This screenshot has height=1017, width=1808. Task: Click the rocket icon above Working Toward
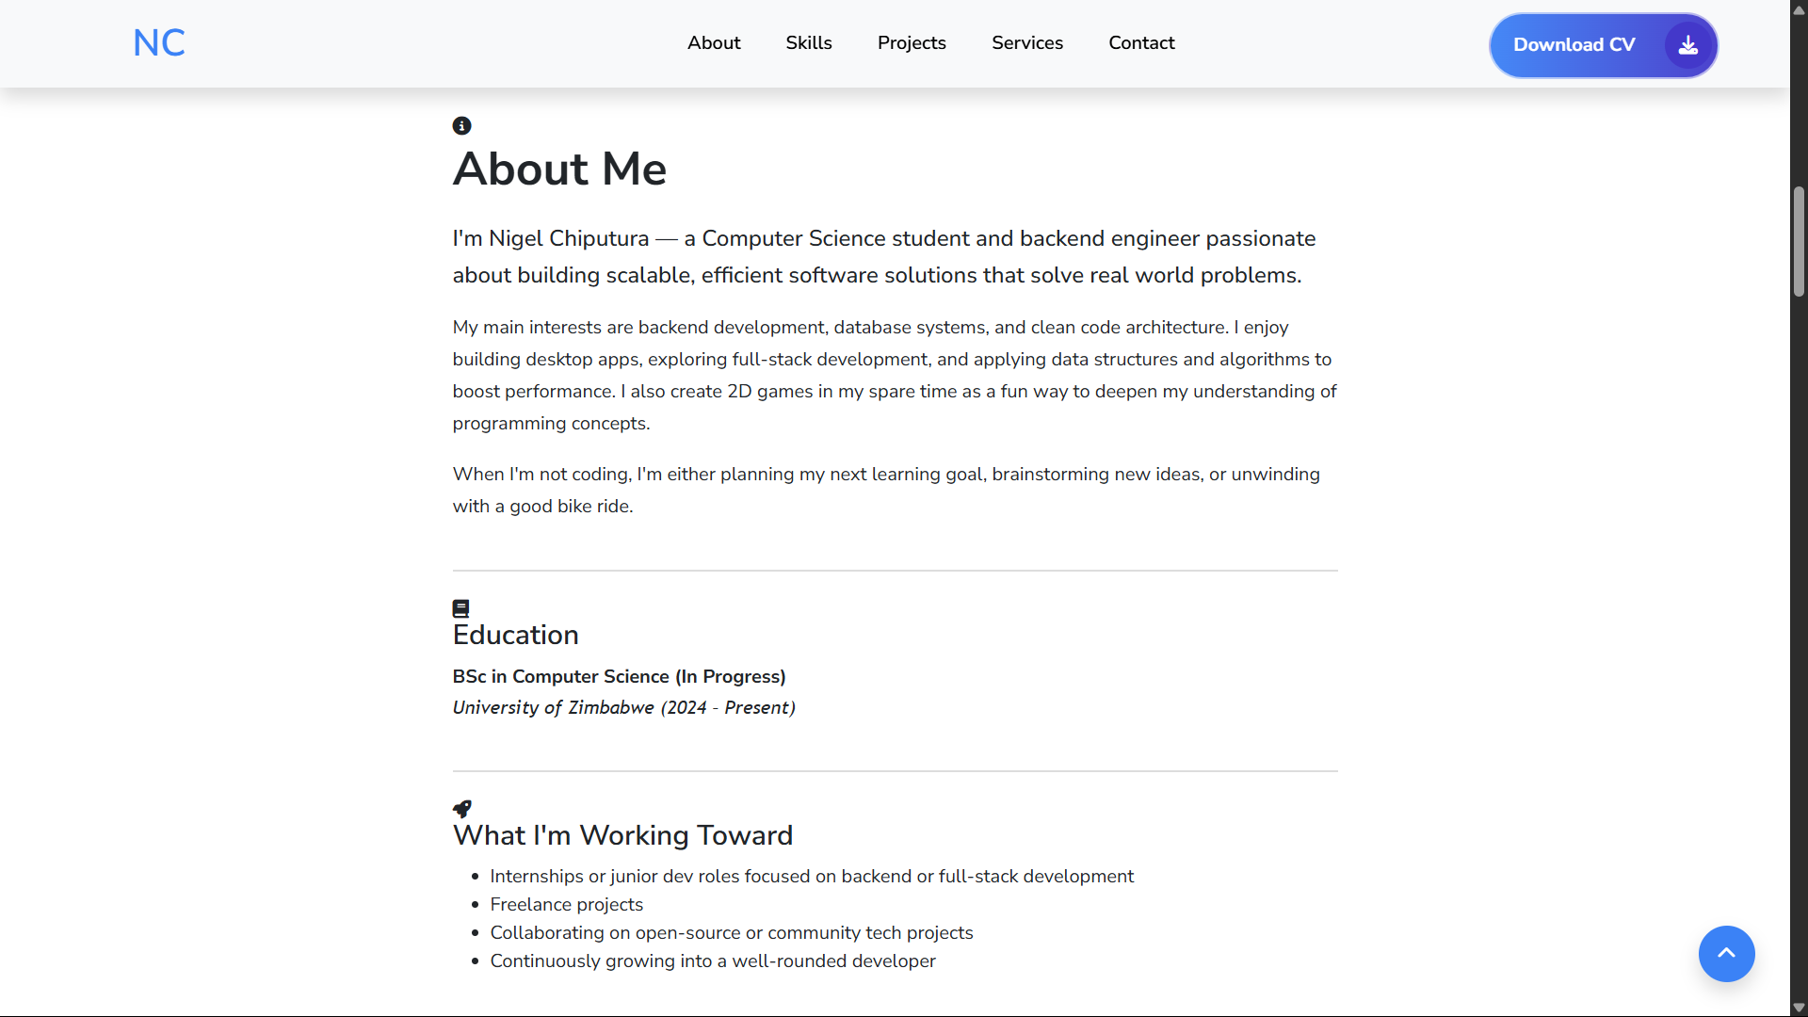[462, 809]
